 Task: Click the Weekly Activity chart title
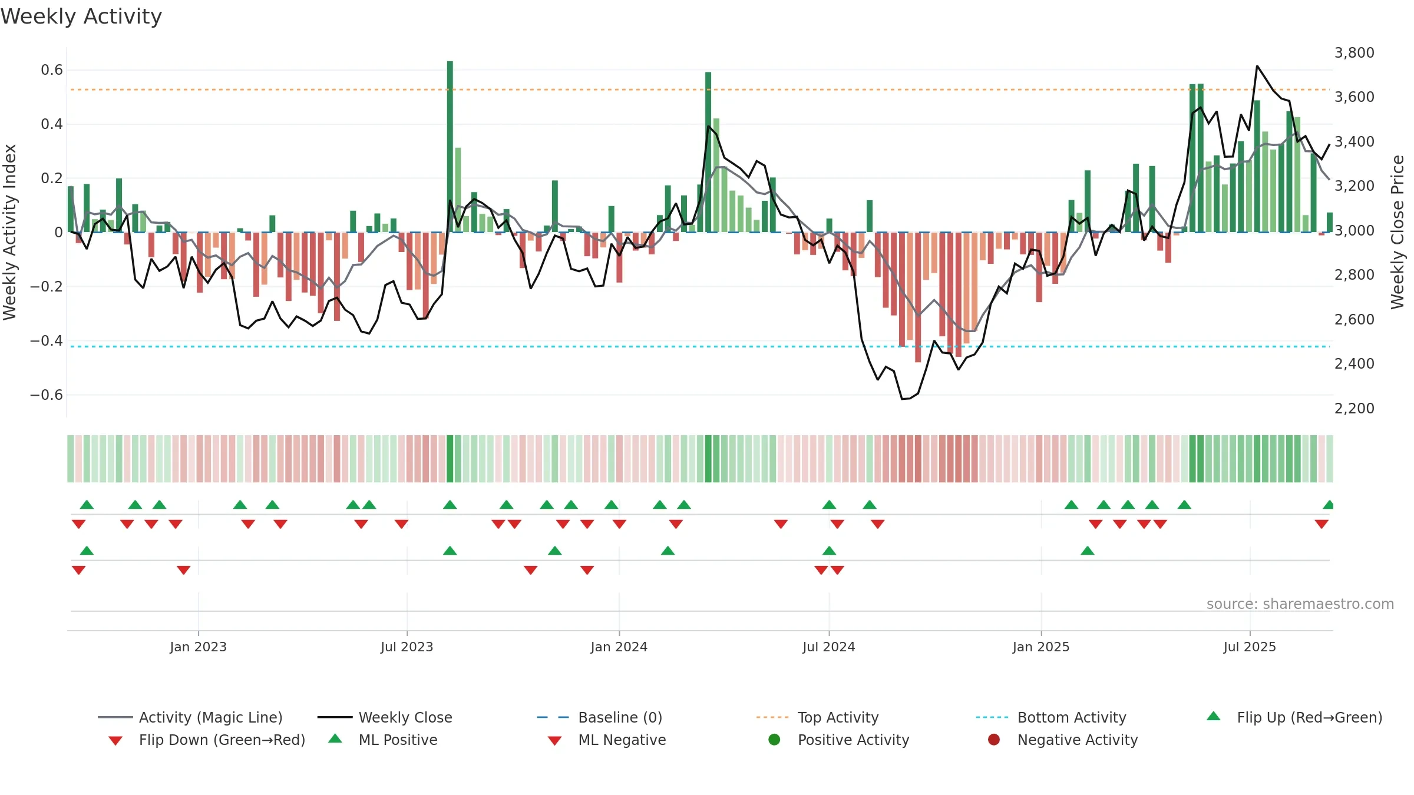(x=81, y=16)
